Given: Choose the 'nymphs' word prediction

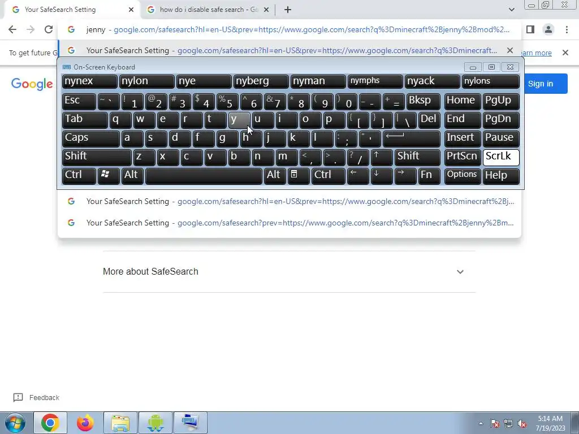Looking at the screenshot, I should 375,81.
